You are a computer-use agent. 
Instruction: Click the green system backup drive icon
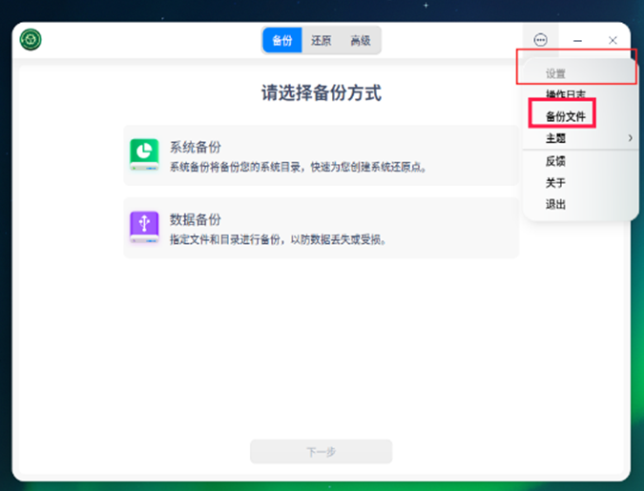[144, 154]
